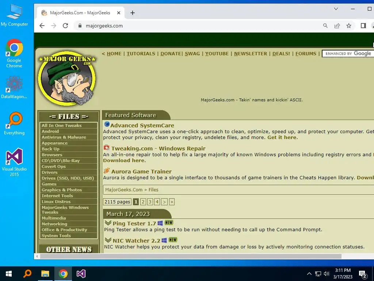Viewport: 374px width, 281px height.
Task: Open the HOME menu link
Action: (114, 53)
